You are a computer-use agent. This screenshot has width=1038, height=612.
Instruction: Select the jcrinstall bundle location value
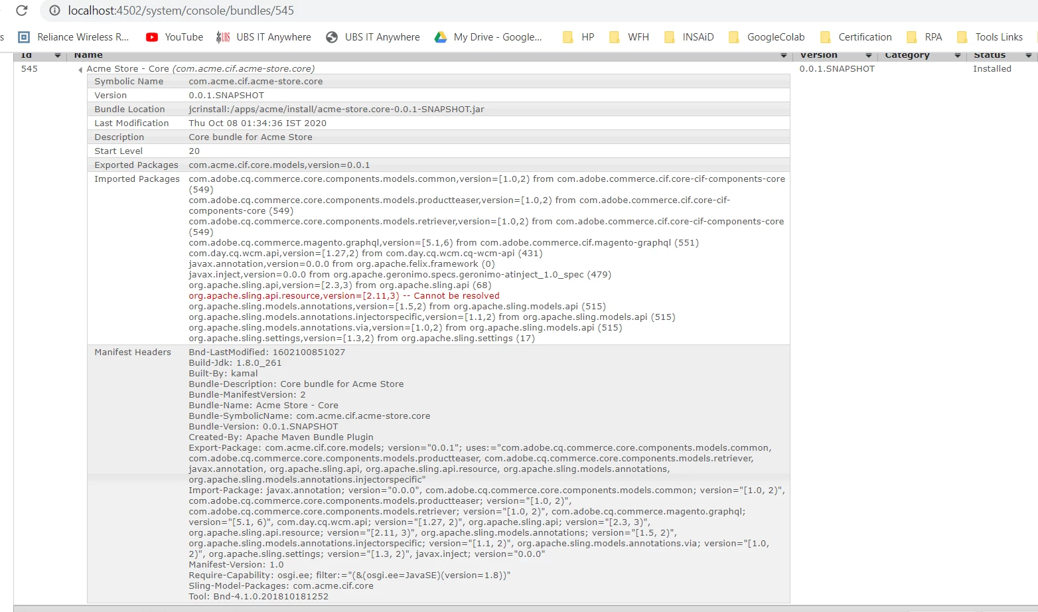click(336, 110)
